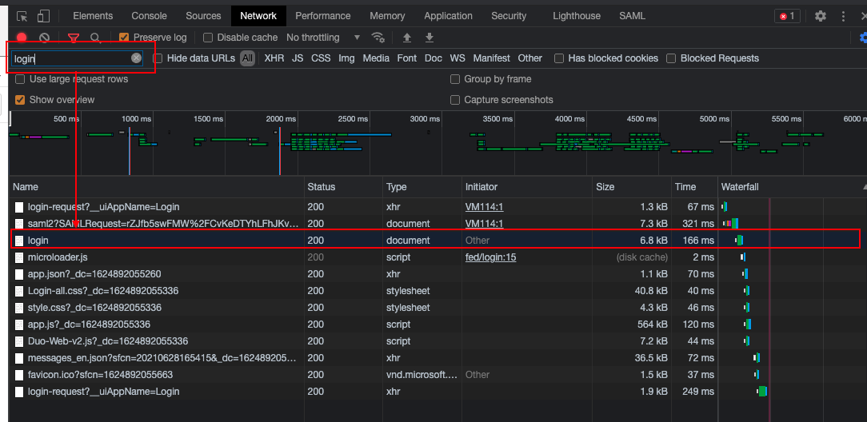Open the DevTools three-dot menu
Viewport: 867px width, 422px height.
tap(843, 16)
